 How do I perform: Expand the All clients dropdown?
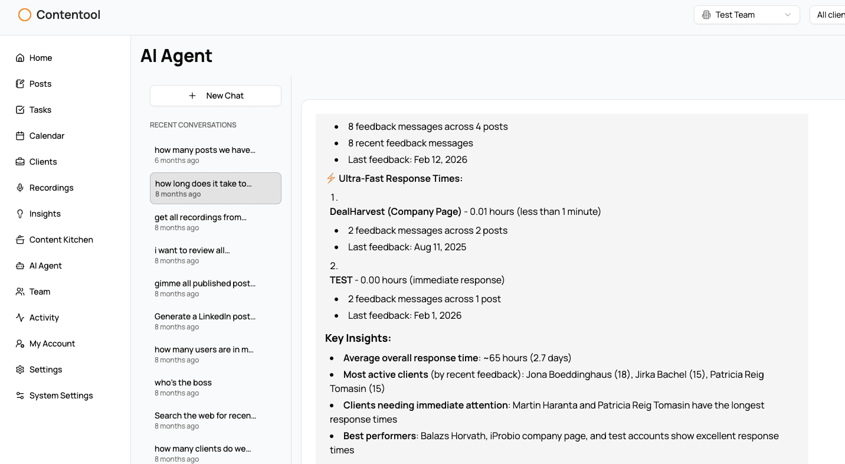[827, 15]
